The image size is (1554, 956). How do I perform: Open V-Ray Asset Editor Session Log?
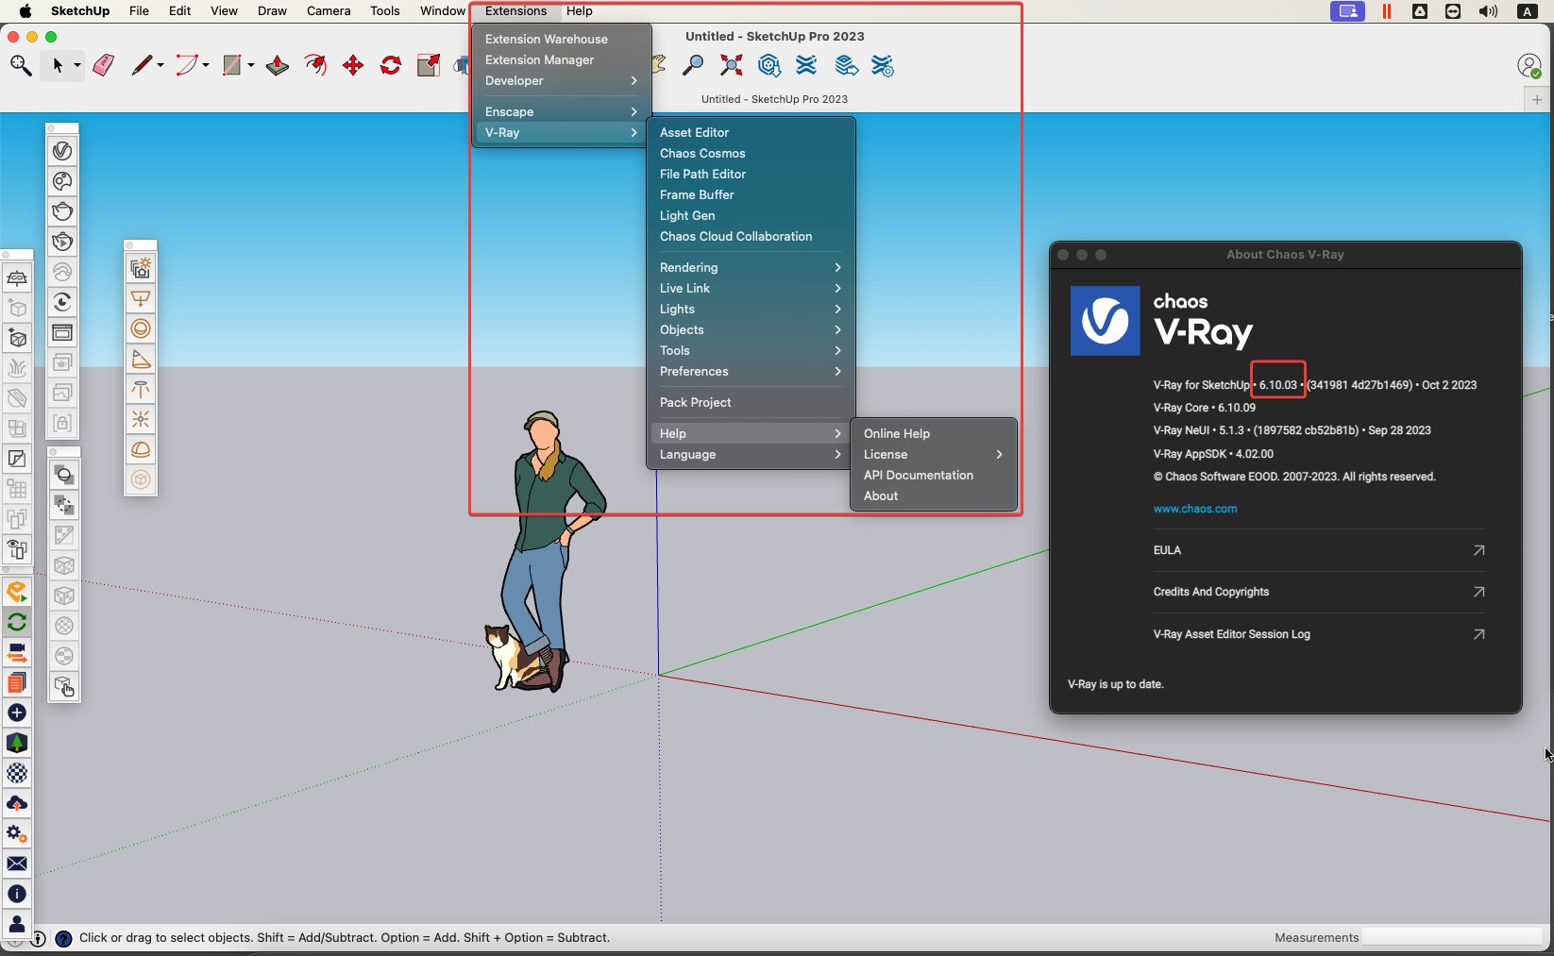1318,635
